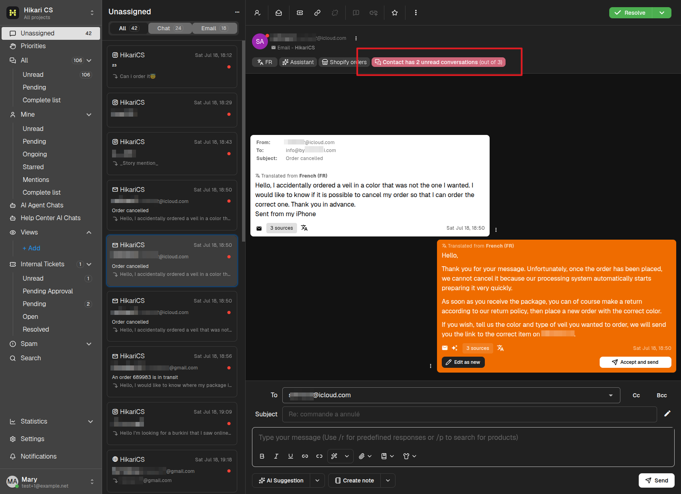Switch to the Chat 24 tab

[170, 28]
